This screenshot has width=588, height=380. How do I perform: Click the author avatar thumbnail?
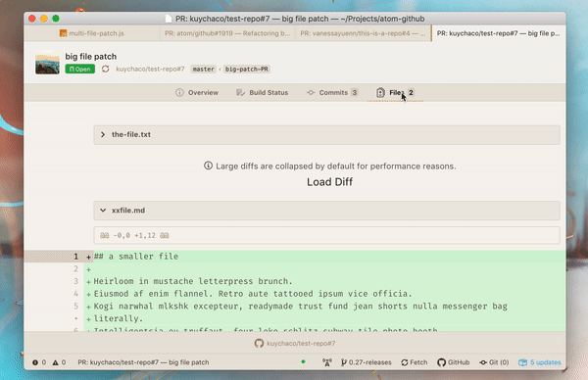(x=47, y=63)
